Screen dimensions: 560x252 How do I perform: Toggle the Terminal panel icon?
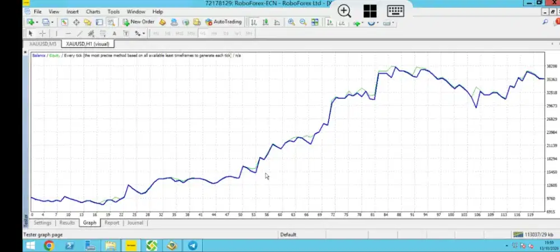tap(99, 22)
